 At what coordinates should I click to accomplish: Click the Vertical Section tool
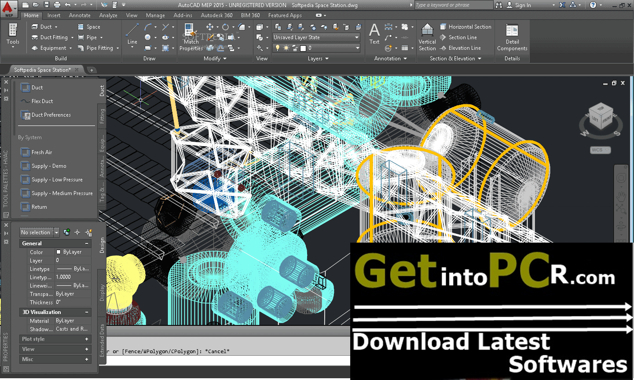point(427,37)
